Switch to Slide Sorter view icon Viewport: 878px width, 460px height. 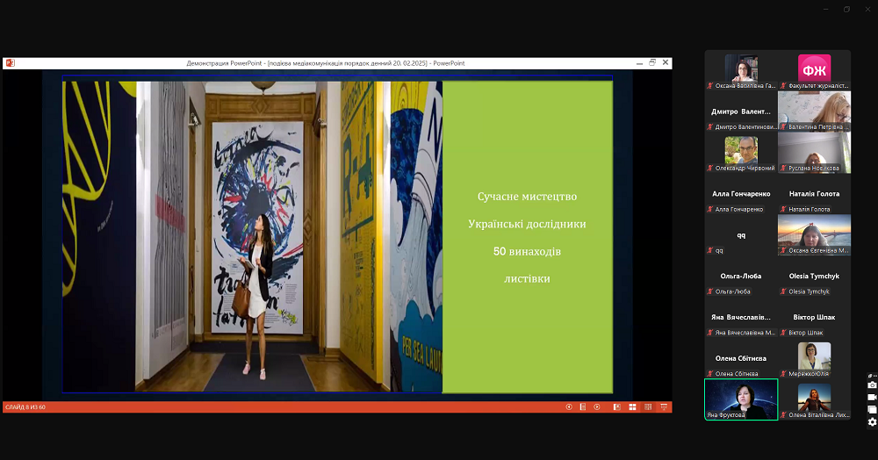click(632, 406)
